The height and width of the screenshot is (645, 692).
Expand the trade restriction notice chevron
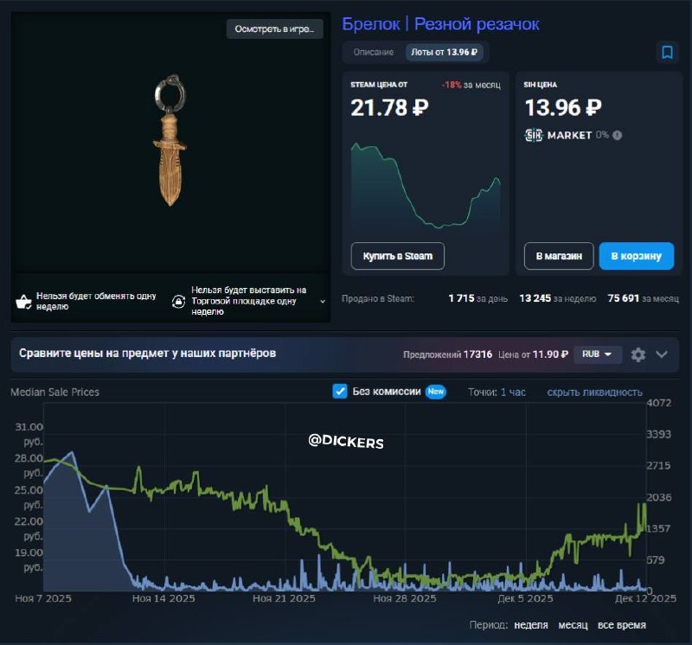pyautogui.click(x=323, y=302)
